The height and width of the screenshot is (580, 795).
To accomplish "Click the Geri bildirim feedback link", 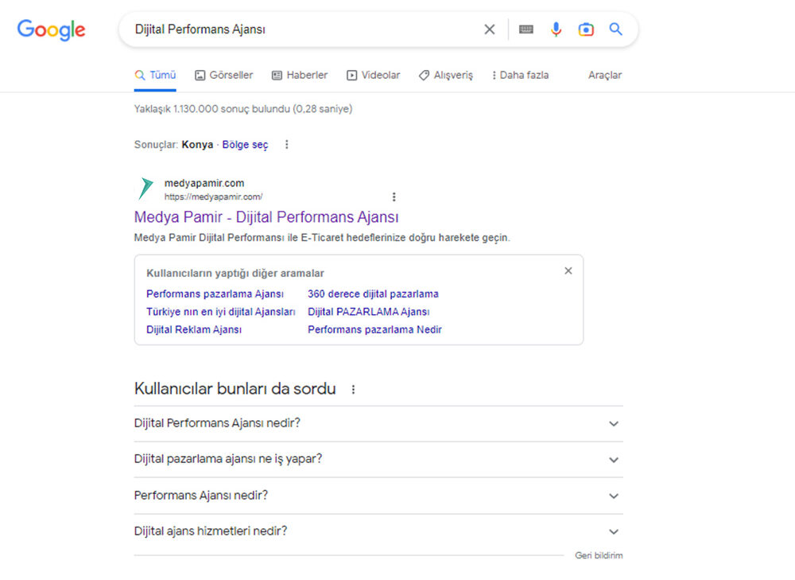I will pos(599,555).
